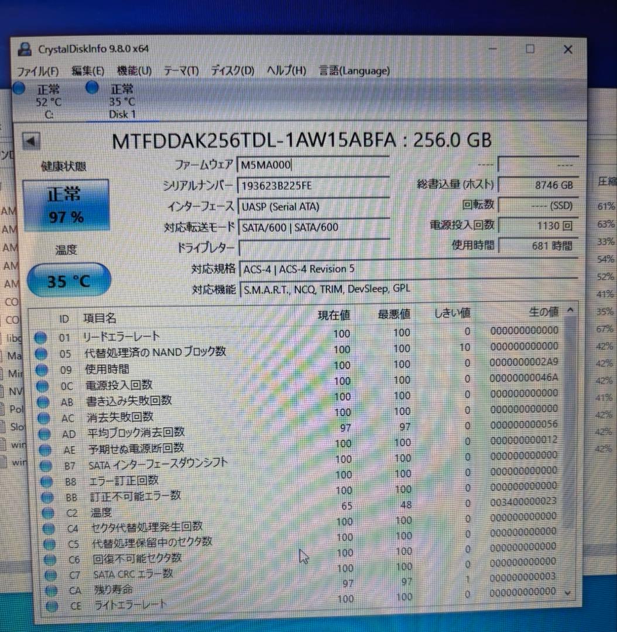Click the ACS-4 Revision 5 standard field
The width and height of the screenshot is (617, 632).
409,269
